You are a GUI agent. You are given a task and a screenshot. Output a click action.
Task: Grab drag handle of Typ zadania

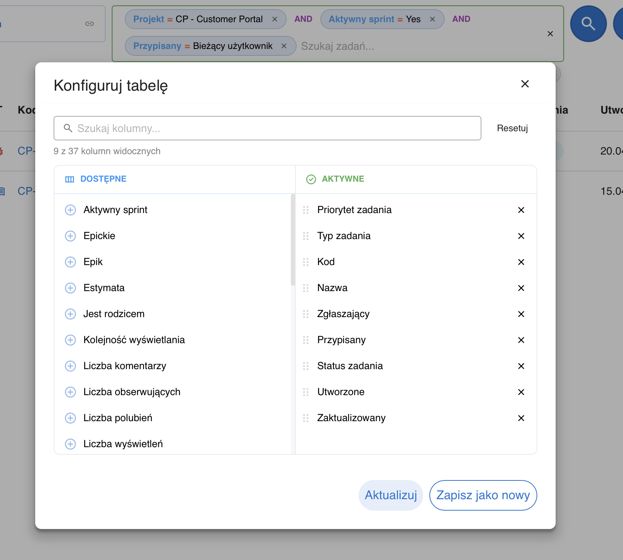(306, 236)
